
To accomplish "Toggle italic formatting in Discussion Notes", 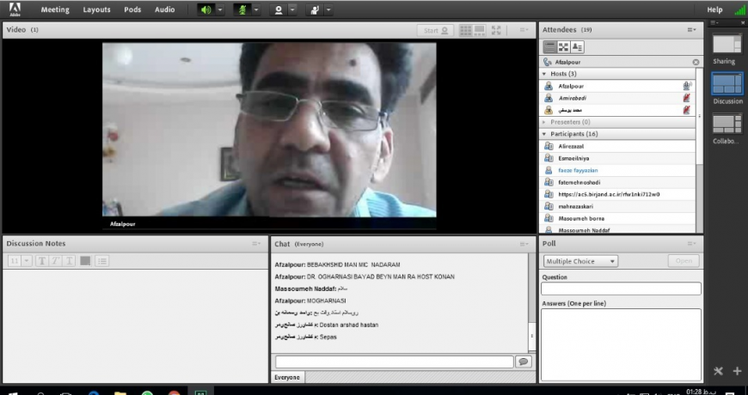I will [55, 261].
